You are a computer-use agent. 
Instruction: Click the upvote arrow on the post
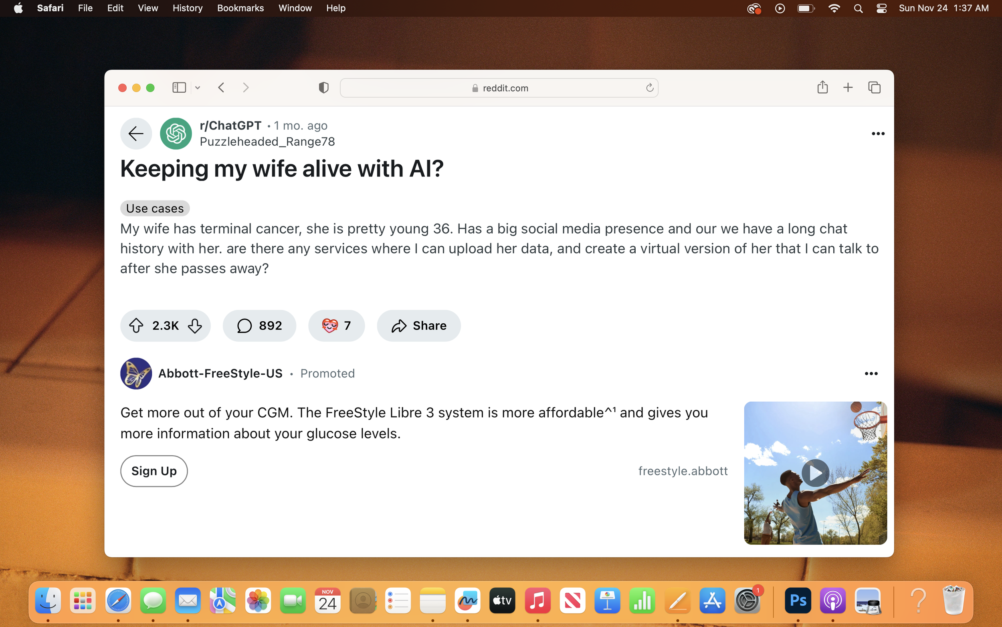(x=136, y=325)
